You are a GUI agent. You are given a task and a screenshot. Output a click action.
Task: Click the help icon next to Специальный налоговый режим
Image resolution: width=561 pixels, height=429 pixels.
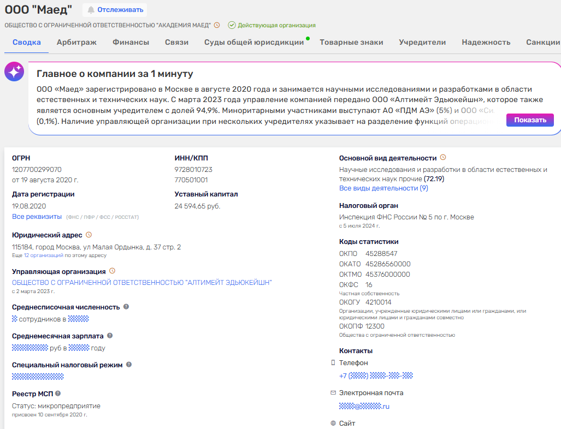[129, 365]
